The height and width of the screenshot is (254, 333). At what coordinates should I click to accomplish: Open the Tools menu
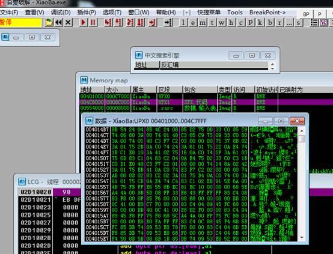234,12
